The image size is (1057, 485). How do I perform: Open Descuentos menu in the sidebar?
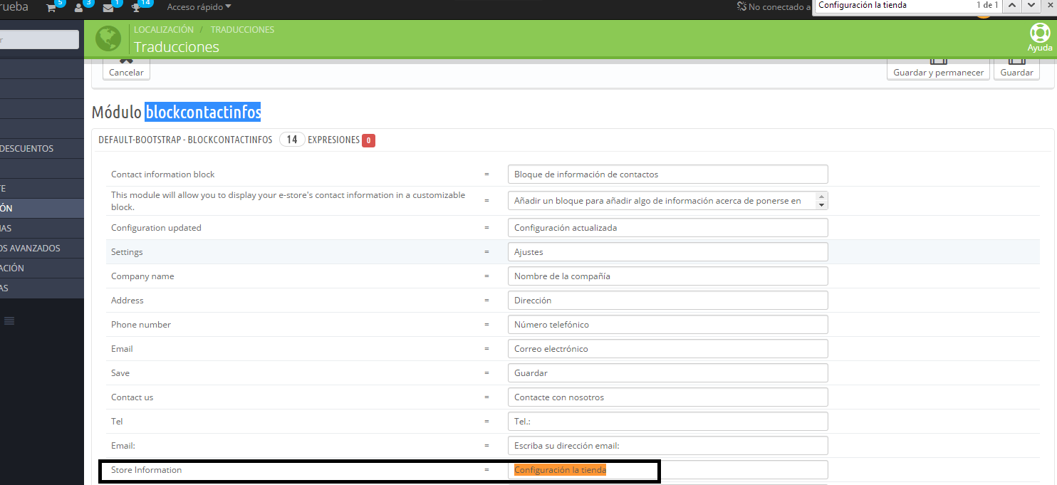(27, 149)
